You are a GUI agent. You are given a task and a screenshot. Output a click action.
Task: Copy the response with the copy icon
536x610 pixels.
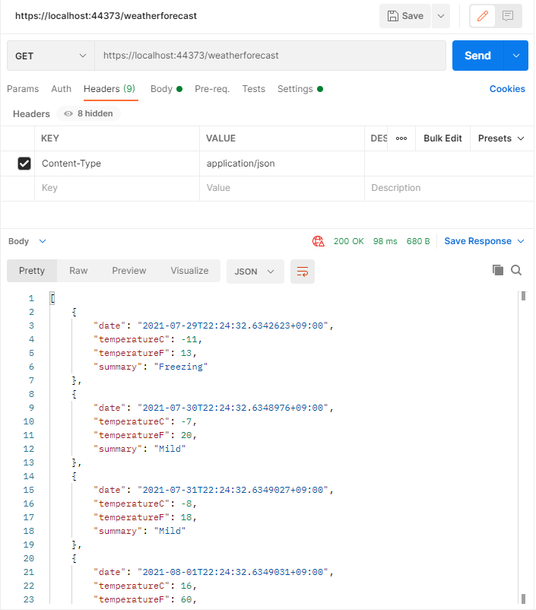click(497, 270)
